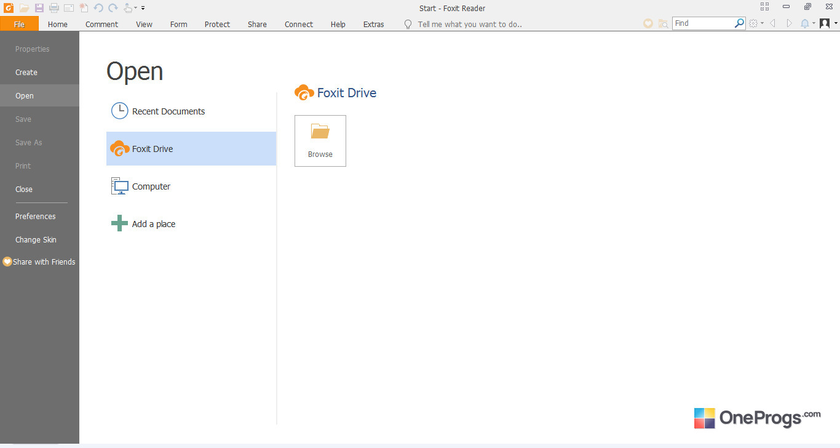The width and height of the screenshot is (840, 448).
Task: Click the green plus icon for Add a place
Action: click(119, 223)
